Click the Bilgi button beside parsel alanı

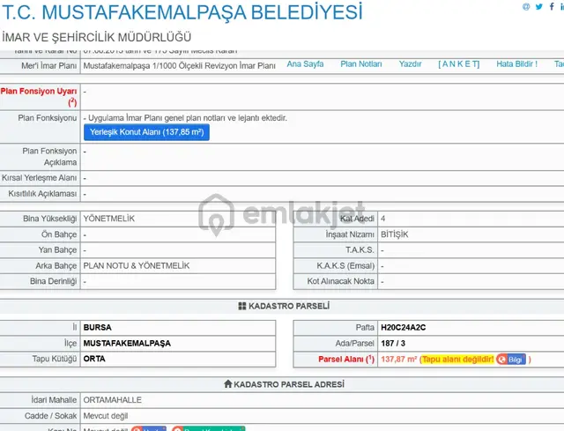(511, 359)
